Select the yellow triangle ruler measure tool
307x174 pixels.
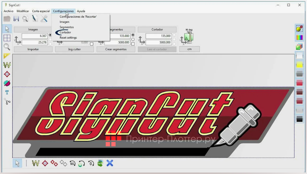pyautogui.click(x=7, y=56)
